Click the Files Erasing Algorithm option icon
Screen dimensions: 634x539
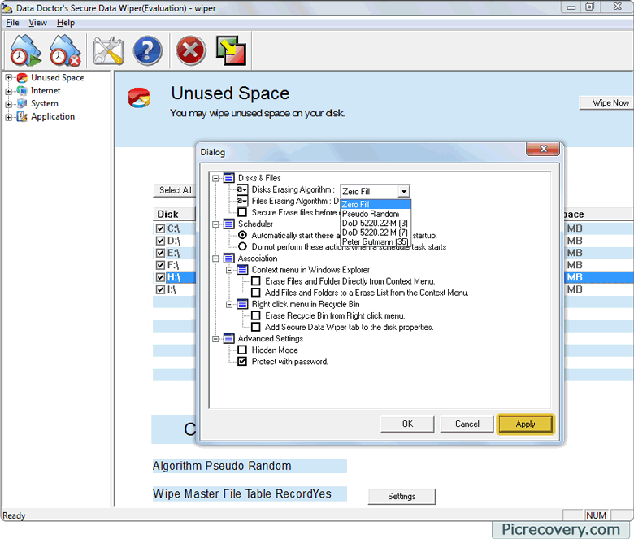242,201
